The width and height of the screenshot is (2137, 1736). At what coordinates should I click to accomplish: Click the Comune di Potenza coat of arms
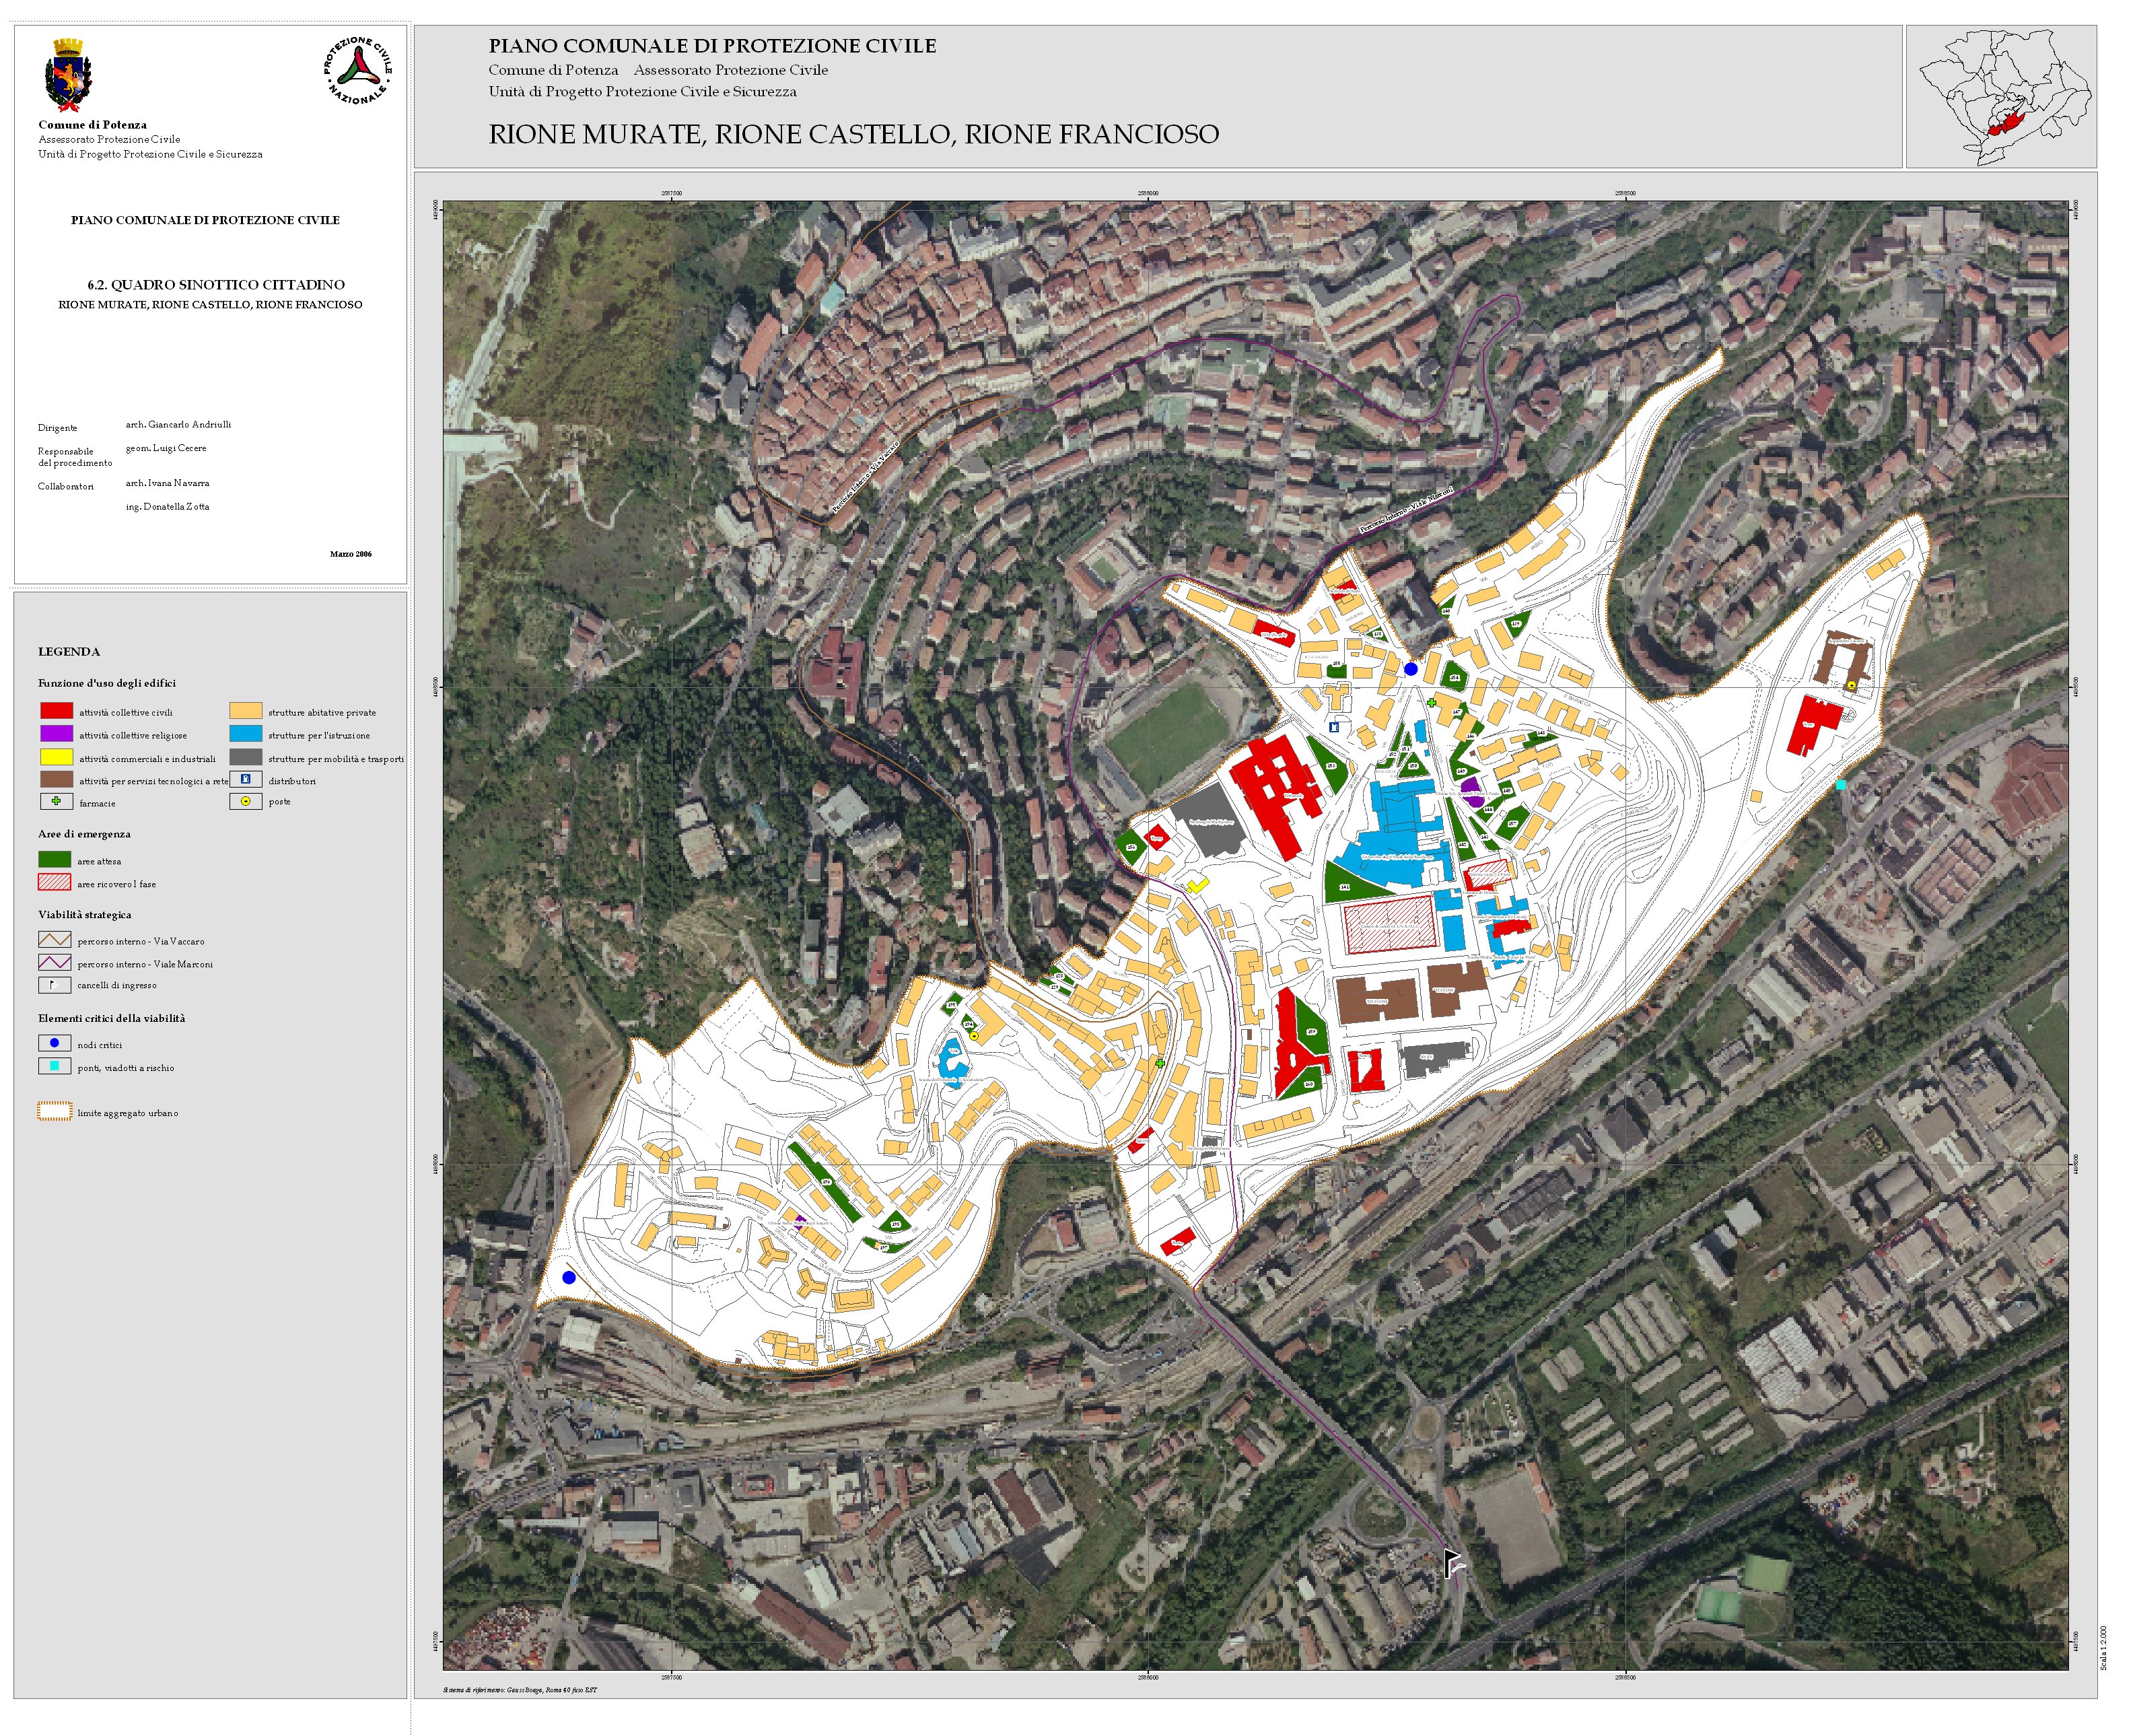click(68, 75)
